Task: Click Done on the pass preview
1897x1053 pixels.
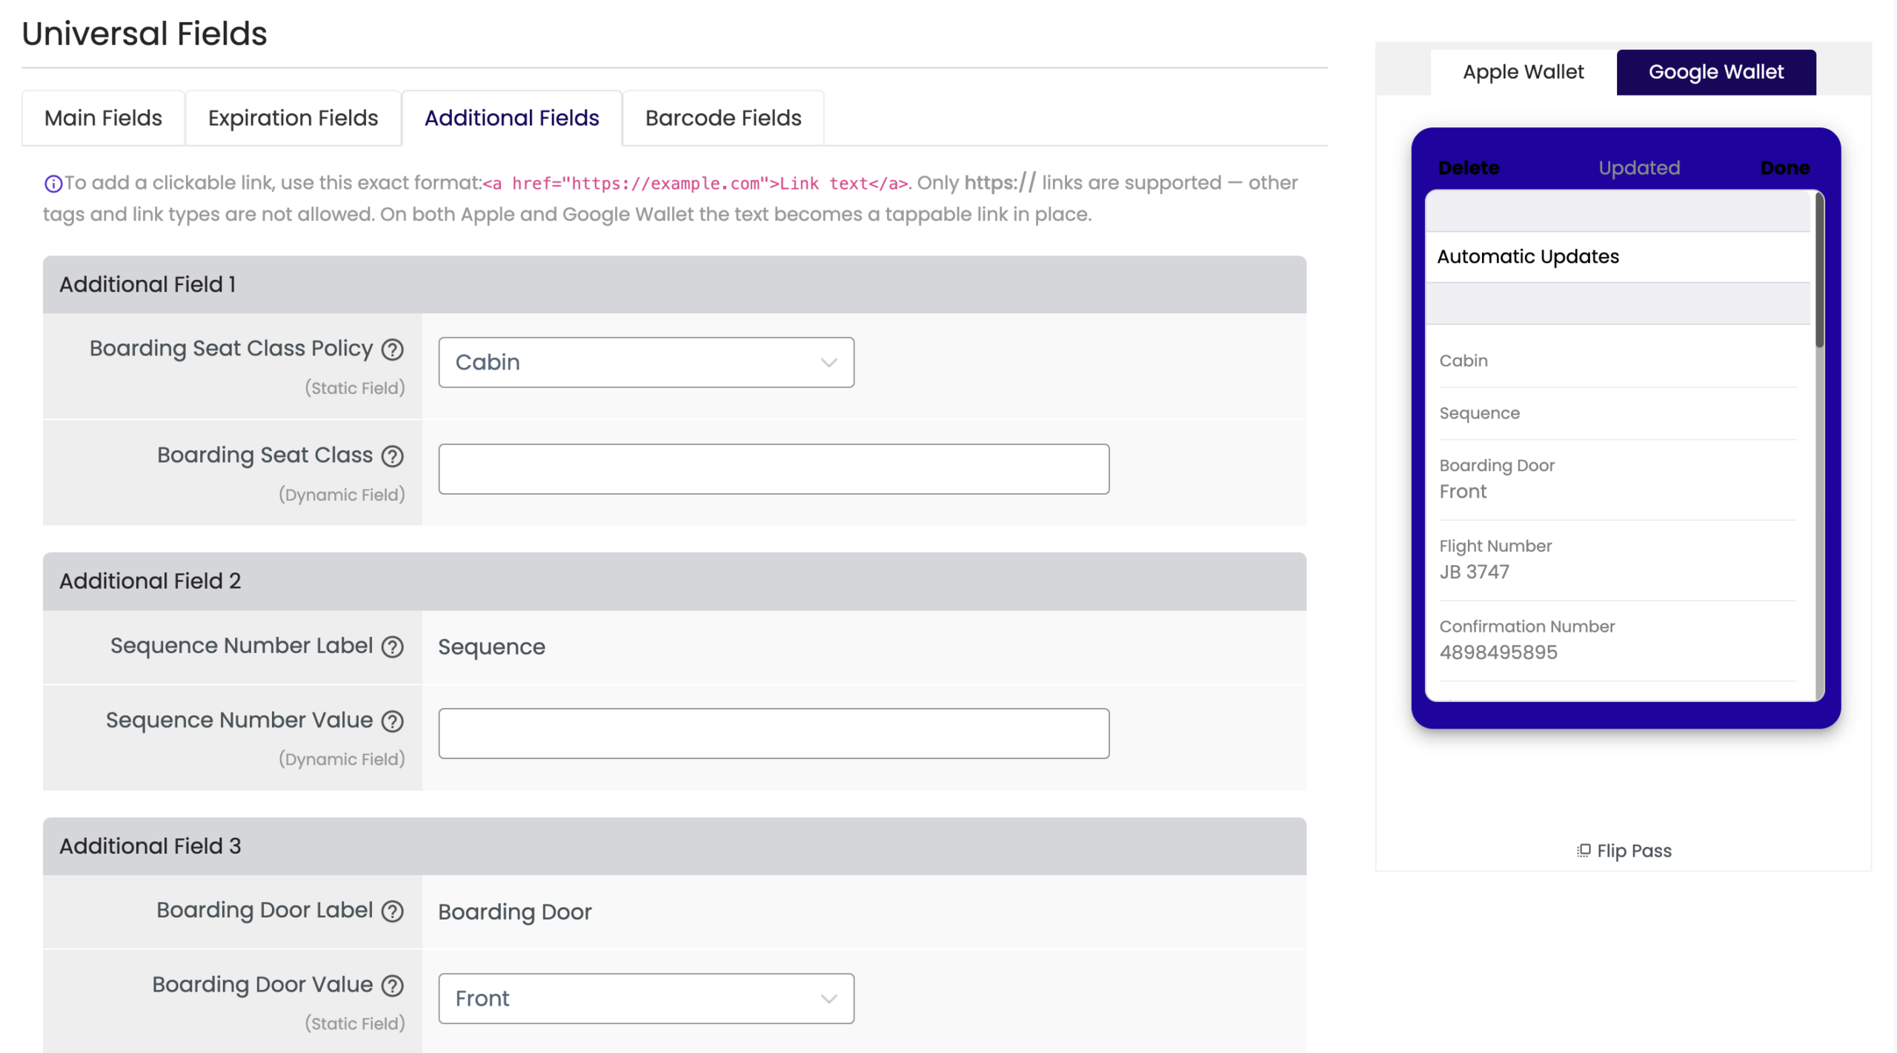Action: tap(1785, 168)
